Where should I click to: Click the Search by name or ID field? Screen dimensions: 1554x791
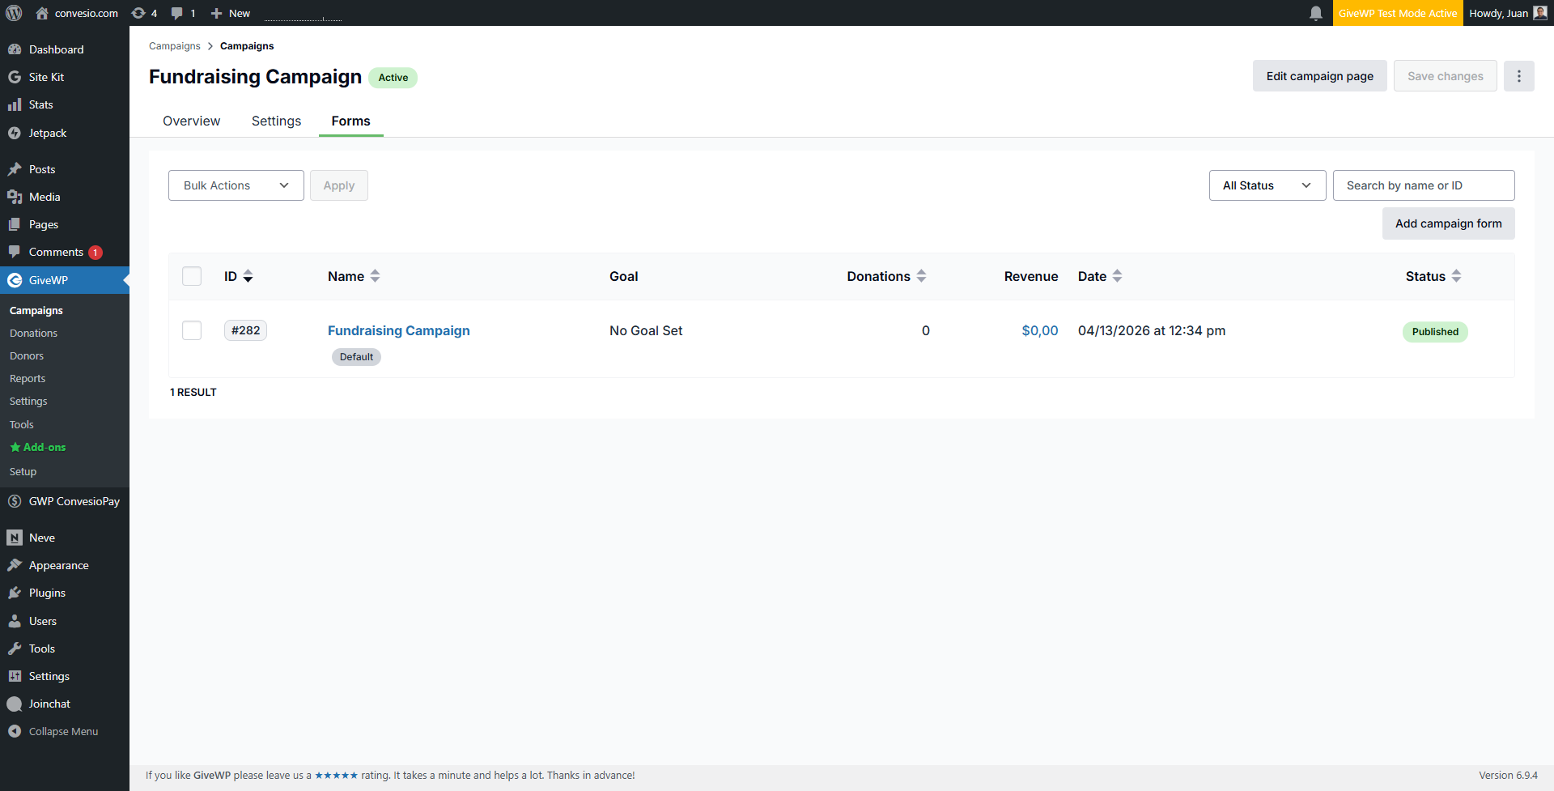pos(1423,185)
